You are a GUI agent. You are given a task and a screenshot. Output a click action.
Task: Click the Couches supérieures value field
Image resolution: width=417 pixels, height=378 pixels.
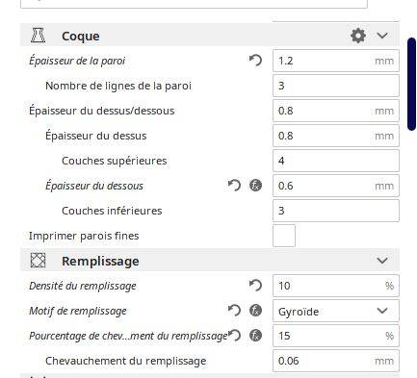(336, 161)
